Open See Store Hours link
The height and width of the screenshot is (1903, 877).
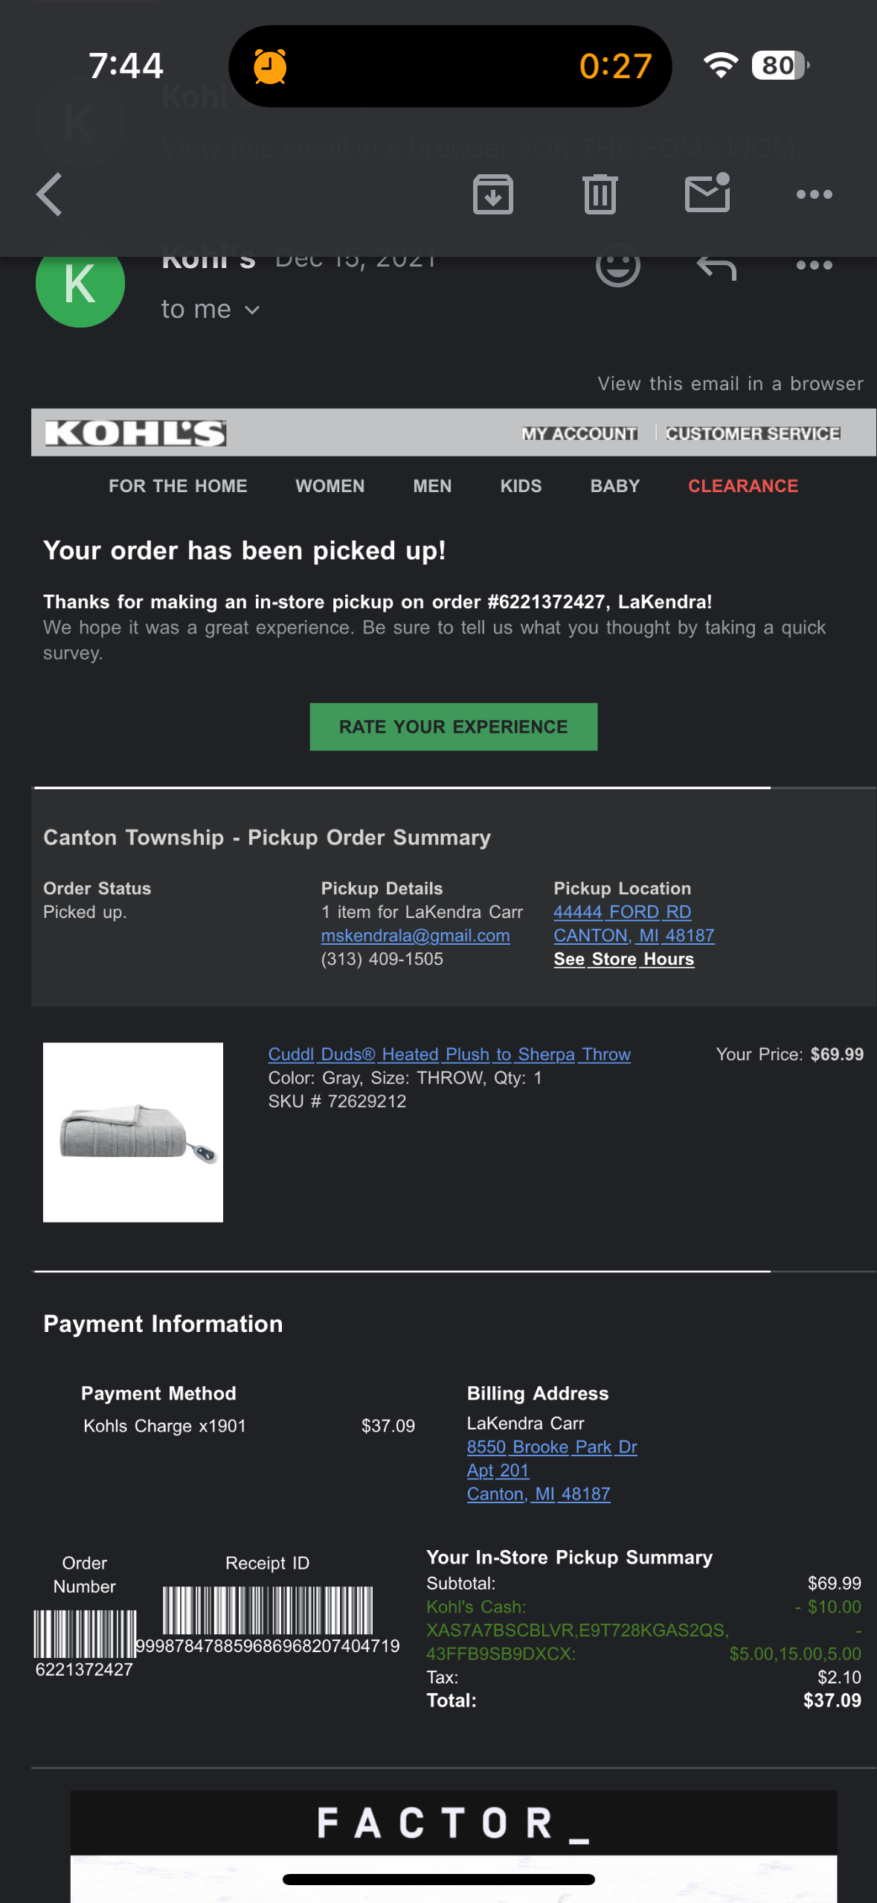(623, 959)
